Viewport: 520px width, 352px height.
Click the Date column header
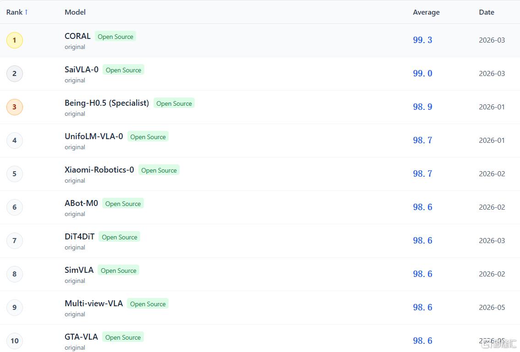(x=487, y=12)
